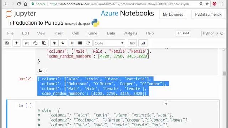Open the Help menu

[150, 33]
